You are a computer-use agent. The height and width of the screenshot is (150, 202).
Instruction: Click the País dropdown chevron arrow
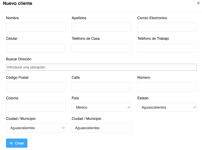pyautogui.click(x=129, y=107)
